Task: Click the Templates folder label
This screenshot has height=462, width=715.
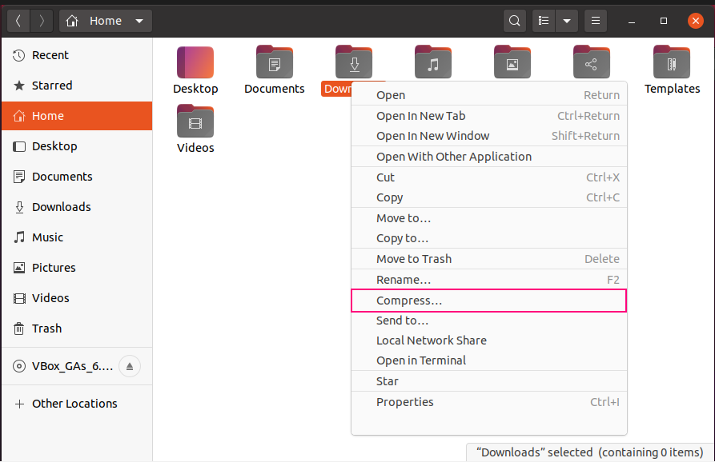Action: (x=672, y=89)
